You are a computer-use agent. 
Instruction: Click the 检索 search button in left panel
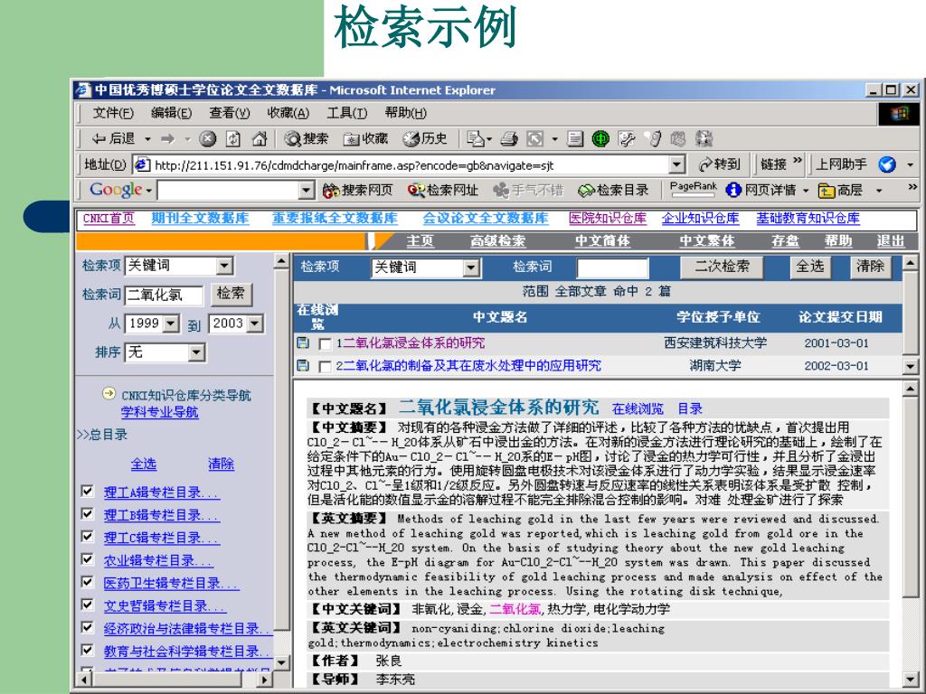(x=231, y=294)
